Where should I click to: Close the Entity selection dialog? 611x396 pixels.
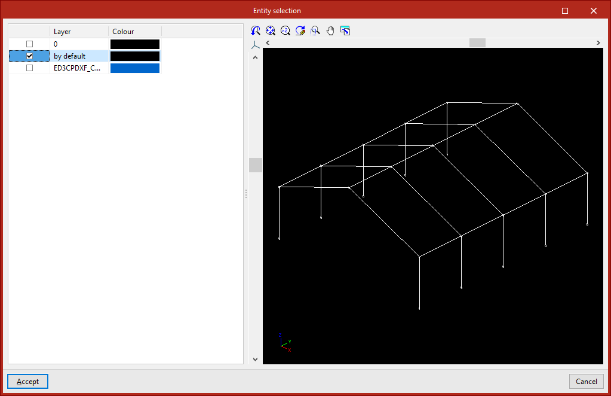pyautogui.click(x=594, y=11)
